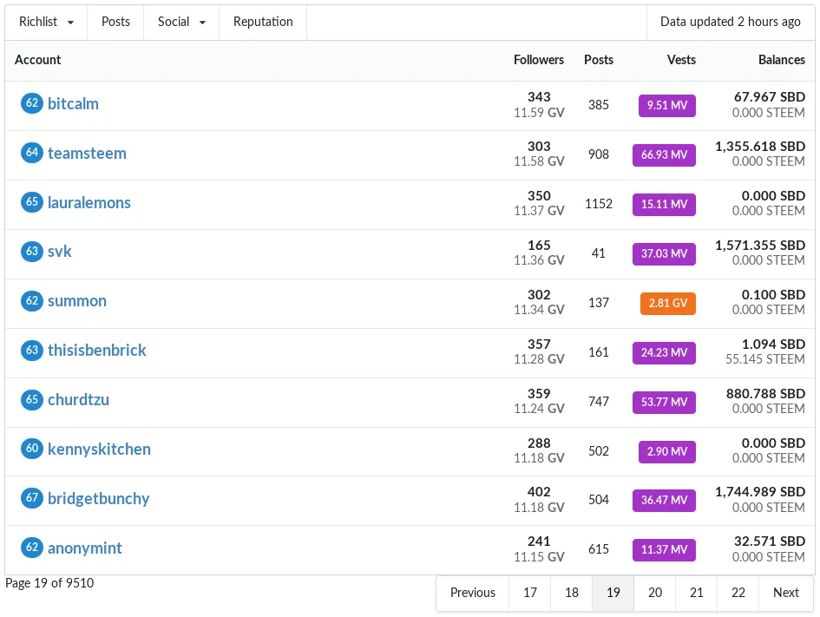Open the svk account link
This screenshot has height=617, width=820.
(x=60, y=252)
